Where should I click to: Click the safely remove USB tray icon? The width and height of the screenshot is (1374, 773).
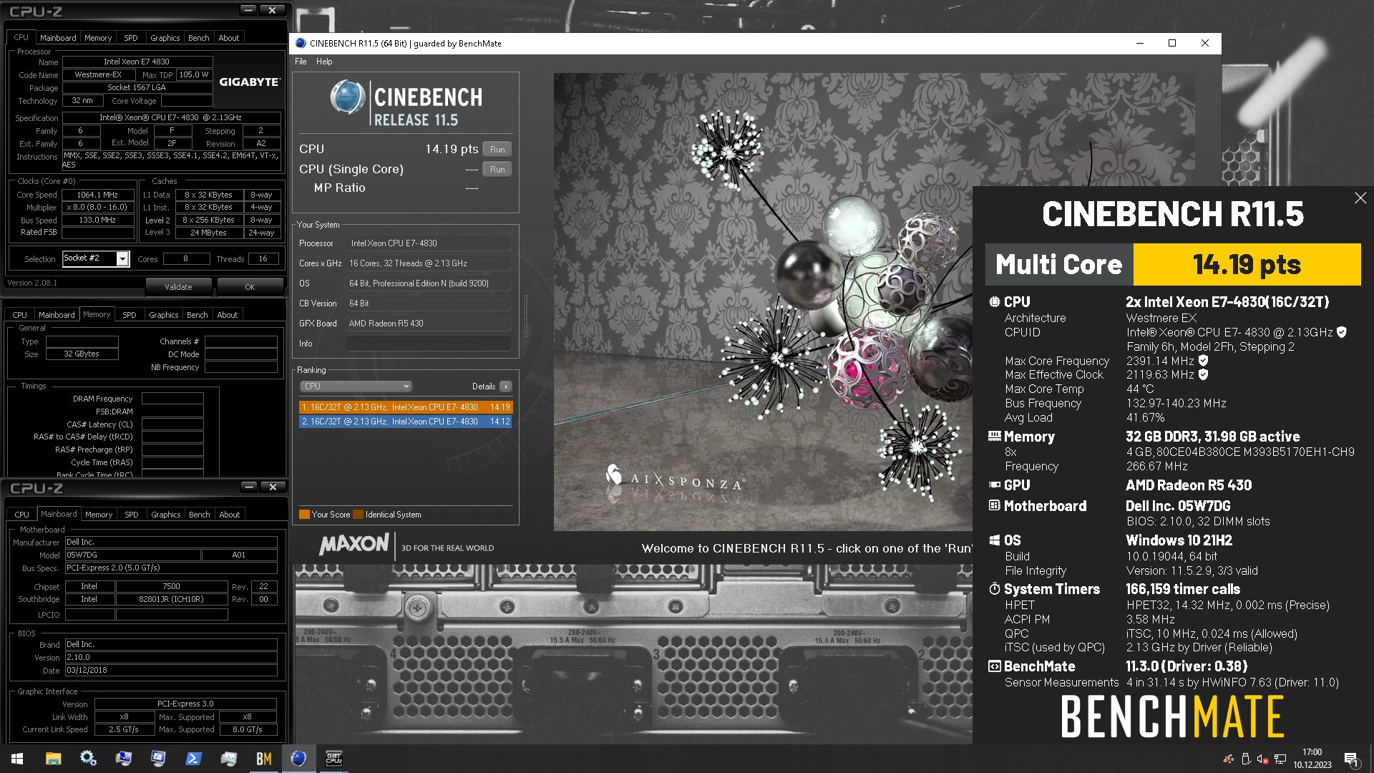[x=1245, y=759]
